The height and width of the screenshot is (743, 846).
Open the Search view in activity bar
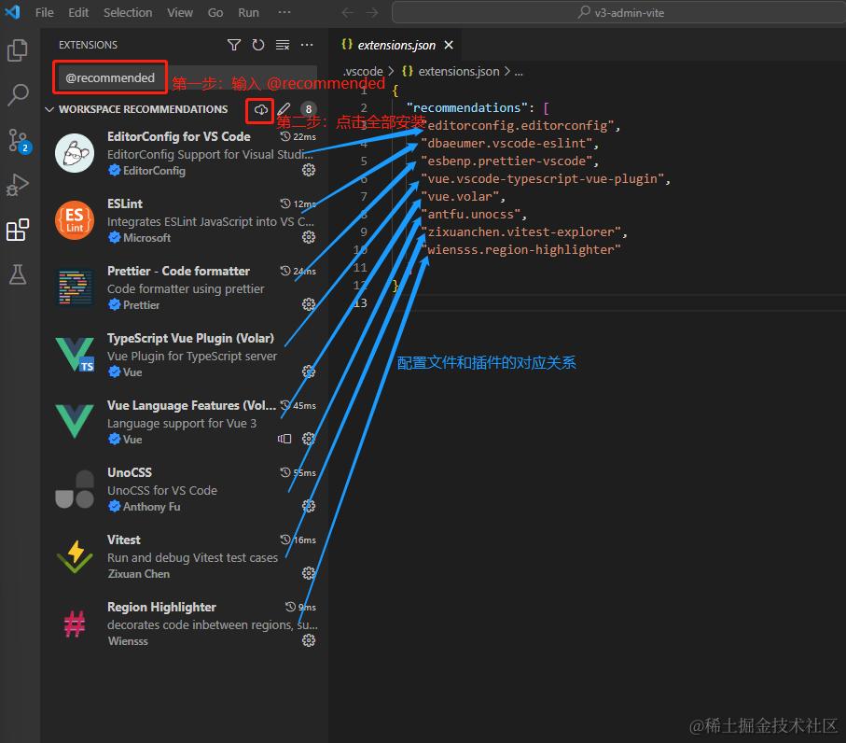(18, 94)
